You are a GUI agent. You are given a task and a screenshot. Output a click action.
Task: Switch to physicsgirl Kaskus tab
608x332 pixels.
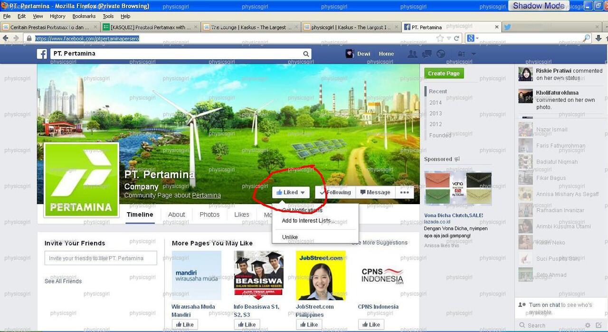(x=351, y=27)
